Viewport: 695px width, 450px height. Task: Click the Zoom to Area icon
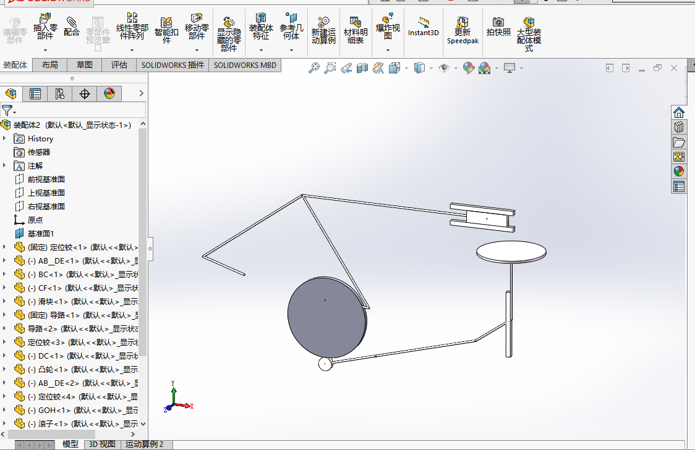click(330, 68)
